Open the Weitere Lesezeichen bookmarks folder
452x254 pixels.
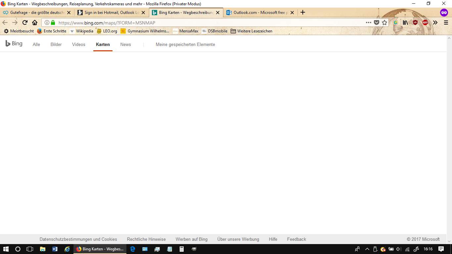click(x=251, y=31)
